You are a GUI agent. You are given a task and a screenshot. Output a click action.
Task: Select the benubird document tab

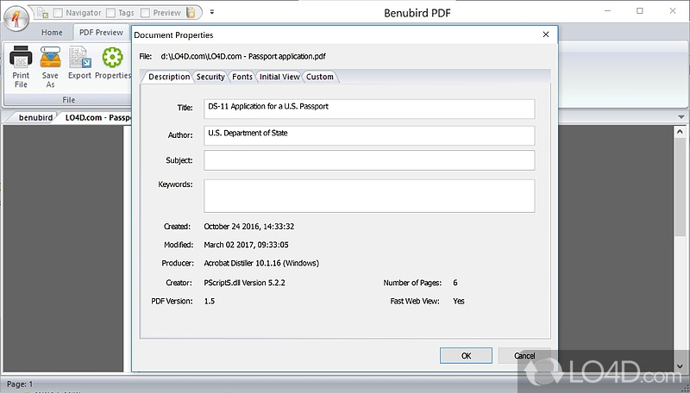pyautogui.click(x=35, y=117)
